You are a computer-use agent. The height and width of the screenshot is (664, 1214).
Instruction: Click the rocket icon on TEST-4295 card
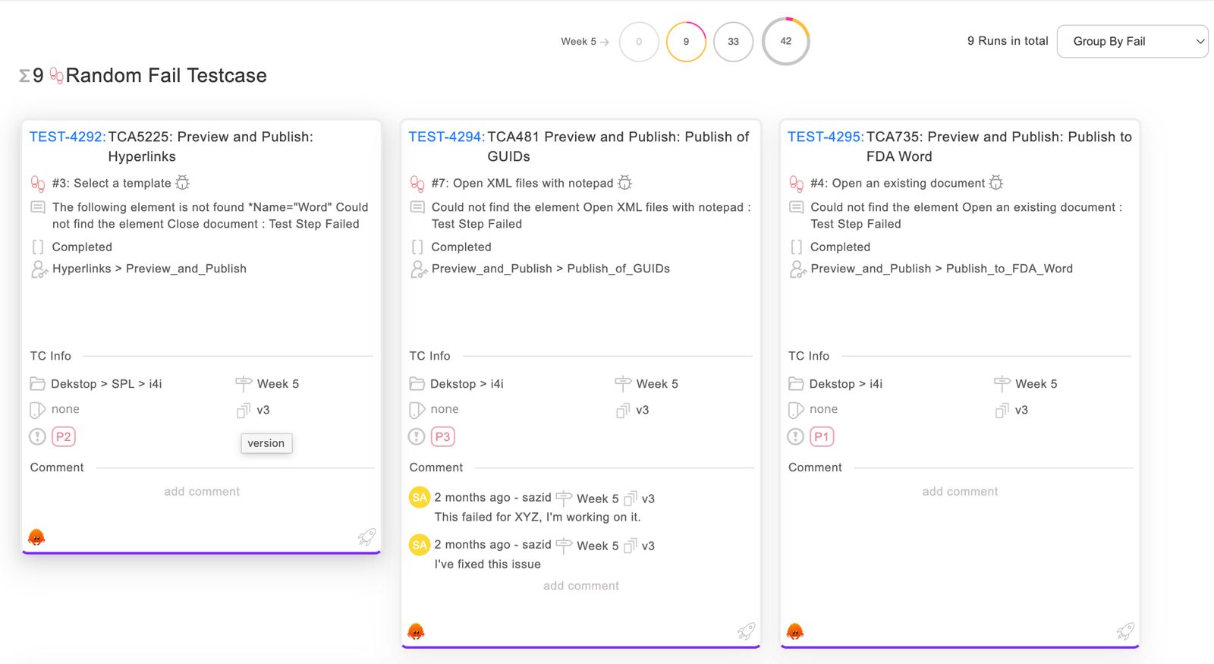(x=1124, y=631)
